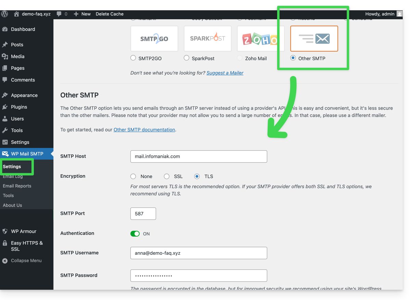
Task: Select the SparkPost mailer logo card
Action: (x=208, y=39)
